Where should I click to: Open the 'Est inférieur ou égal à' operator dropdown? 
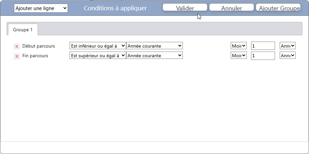click(x=98, y=46)
